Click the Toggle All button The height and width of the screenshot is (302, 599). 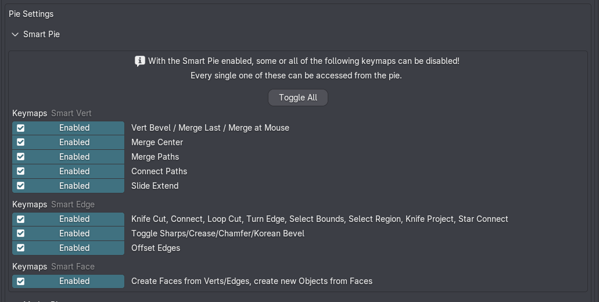298,98
